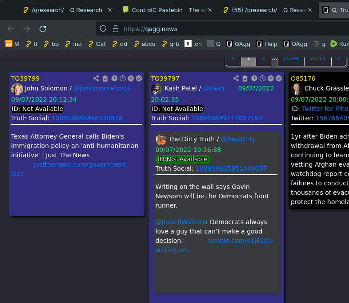Open justthenews.com/government article link
The height and width of the screenshot is (303, 349).
[80, 164]
